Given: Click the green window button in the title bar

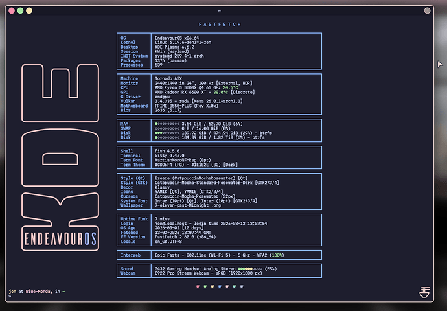Looking at the screenshot, I should click(x=20, y=10).
